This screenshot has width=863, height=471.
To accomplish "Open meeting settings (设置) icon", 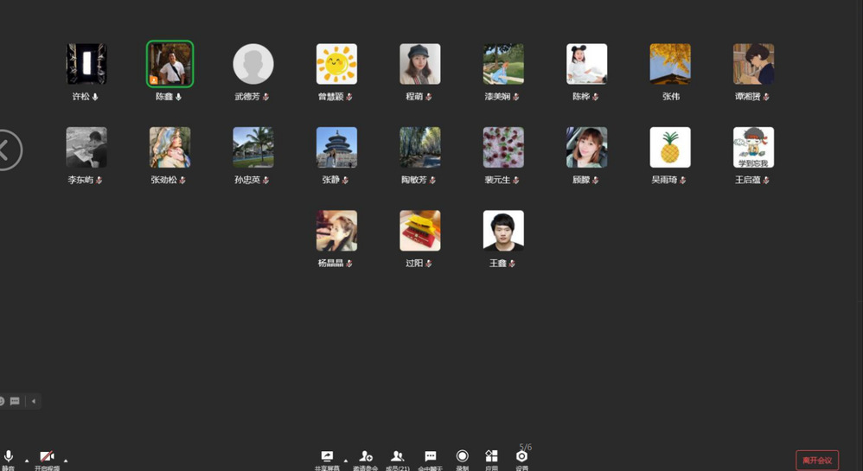I will tap(521, 457).
